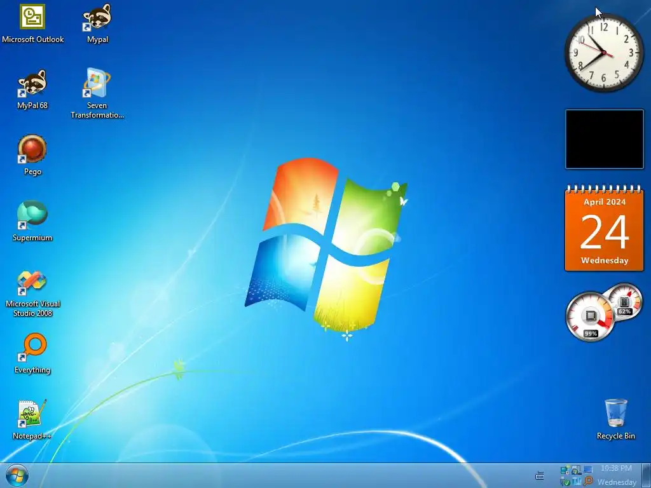The height and width of the screenshot is (488, 651).
Task: Click the black slideshow gadget
Action: (x=604, y=139)
